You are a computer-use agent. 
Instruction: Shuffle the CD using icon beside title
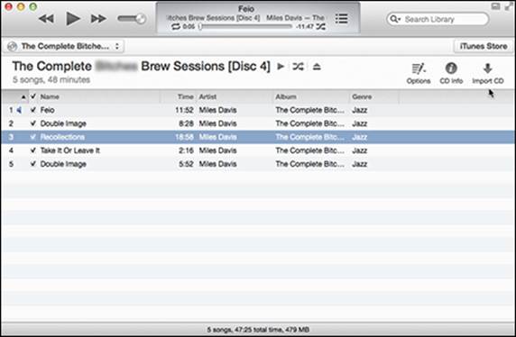[x=299, y=67]
